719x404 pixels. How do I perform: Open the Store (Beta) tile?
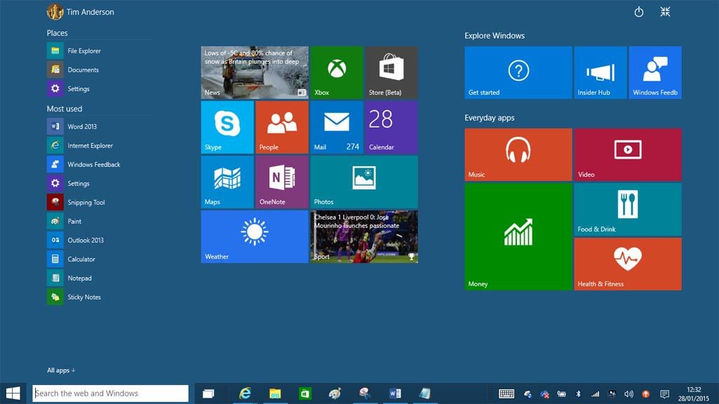point(391,72)
